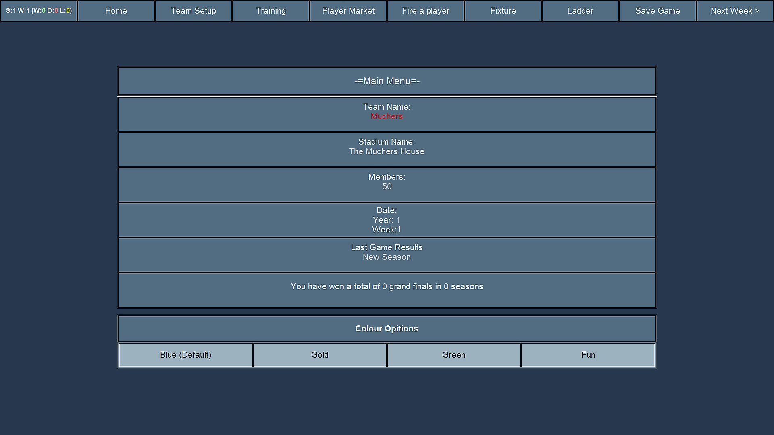Pick the Fun colour option
774x435 pixels.
(588, 355)
